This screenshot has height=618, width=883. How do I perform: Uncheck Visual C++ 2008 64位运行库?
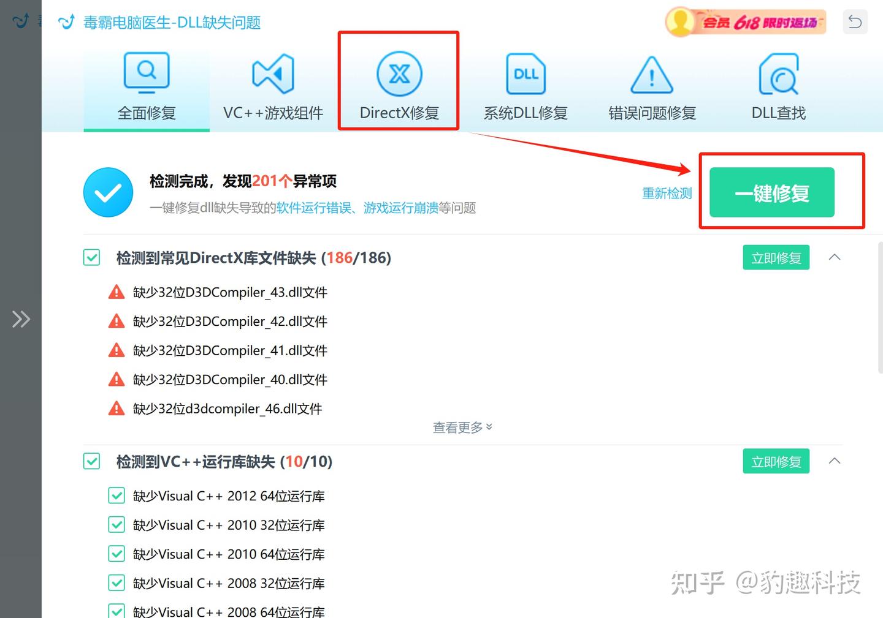click(117, 611)
